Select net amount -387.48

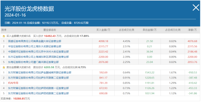click(x=192, y=78)
